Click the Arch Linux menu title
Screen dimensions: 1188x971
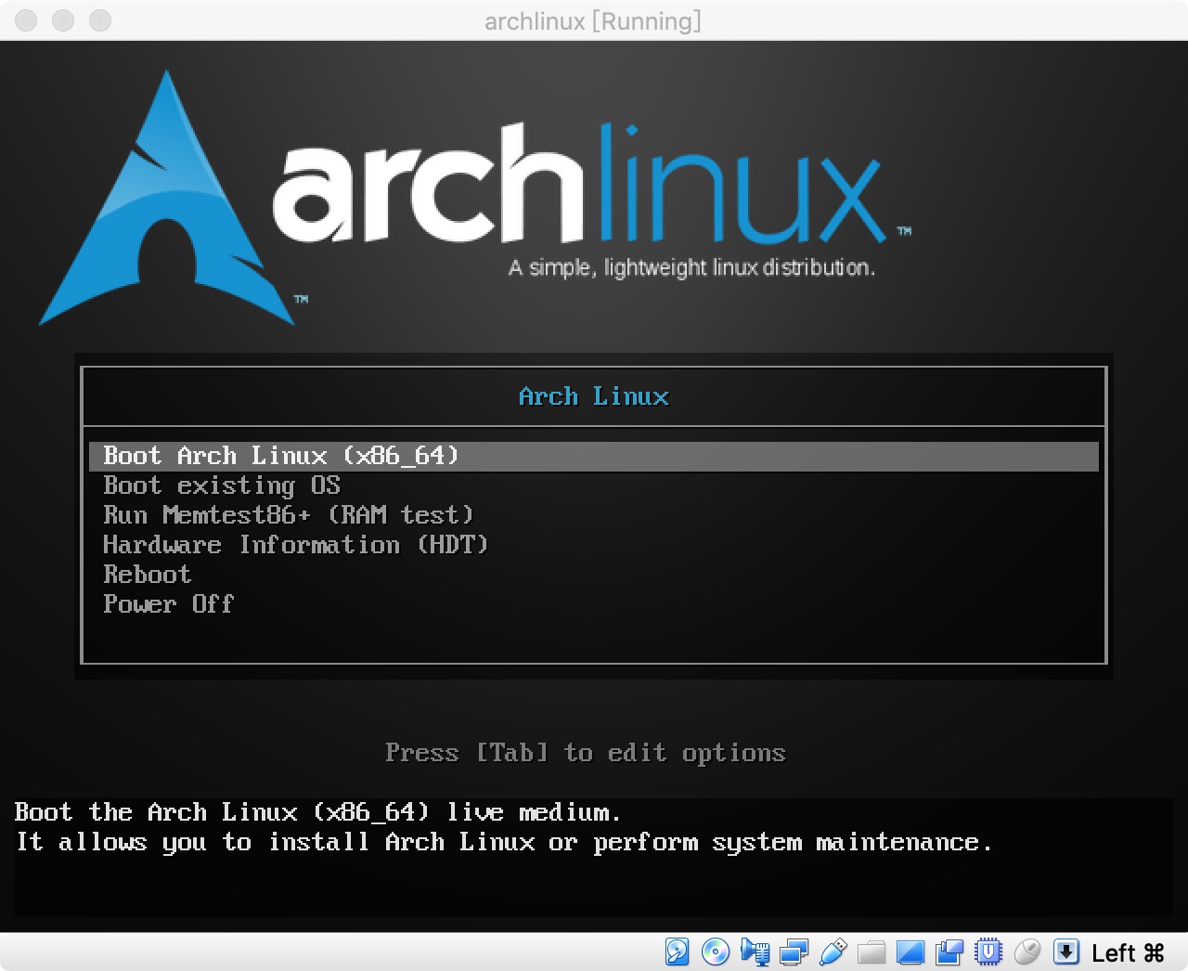[x=594, y=396]
